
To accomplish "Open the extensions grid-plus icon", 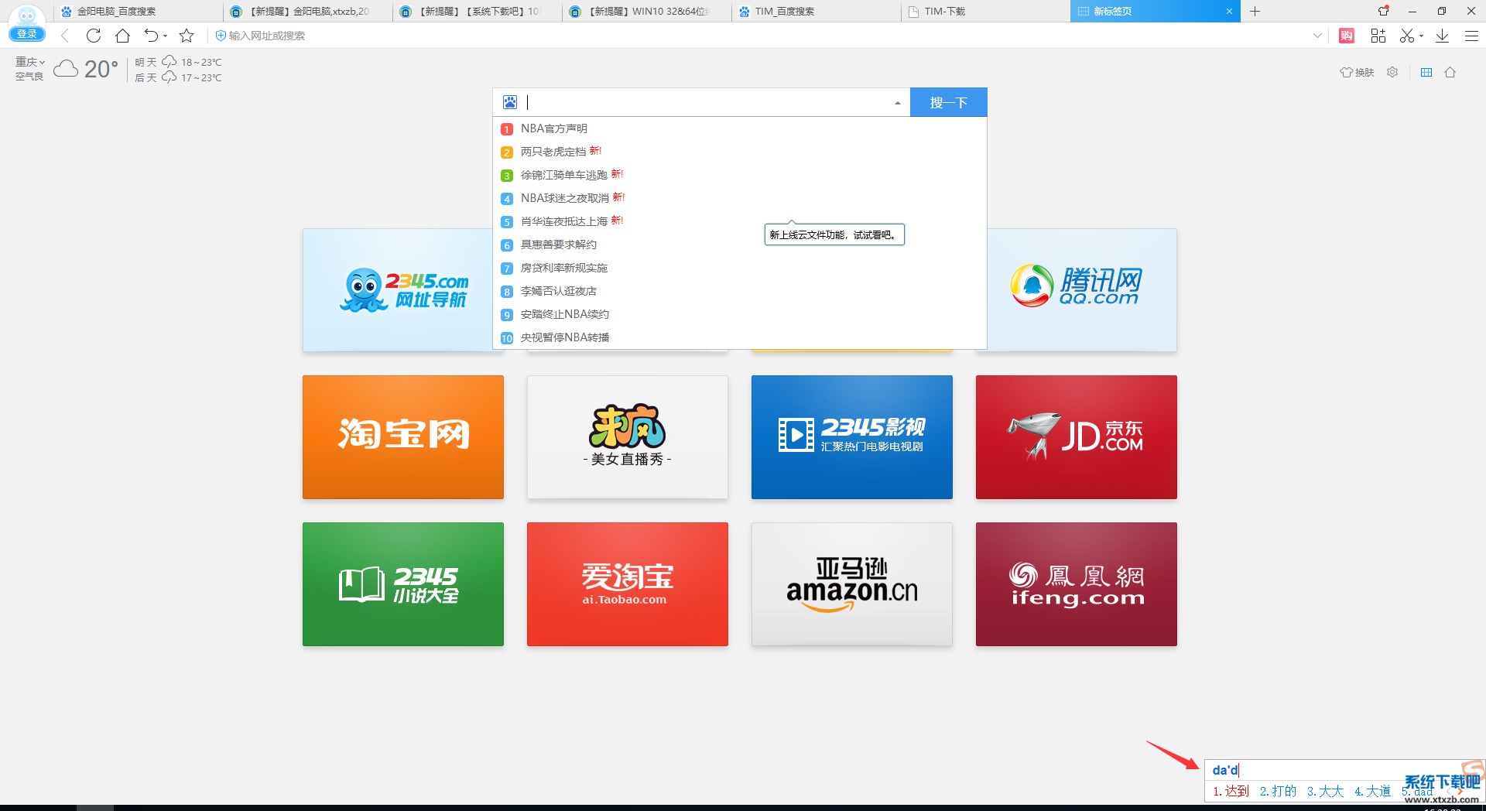I will [x=1378, y=36].
